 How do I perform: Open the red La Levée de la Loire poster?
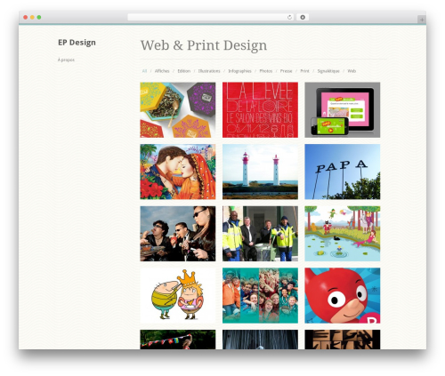260,110
